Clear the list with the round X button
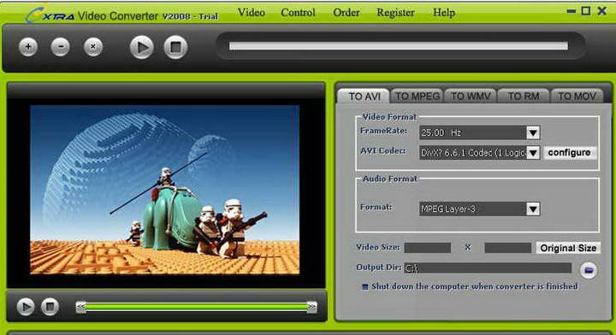The height and width of the screenshot is (335, 616). 93,47
